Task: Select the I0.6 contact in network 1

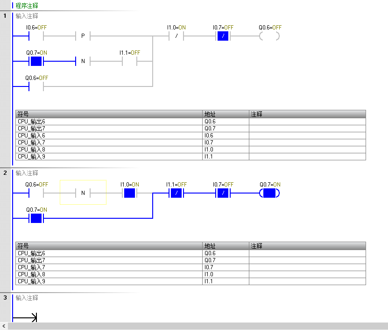Action: [x=36, y=36]
